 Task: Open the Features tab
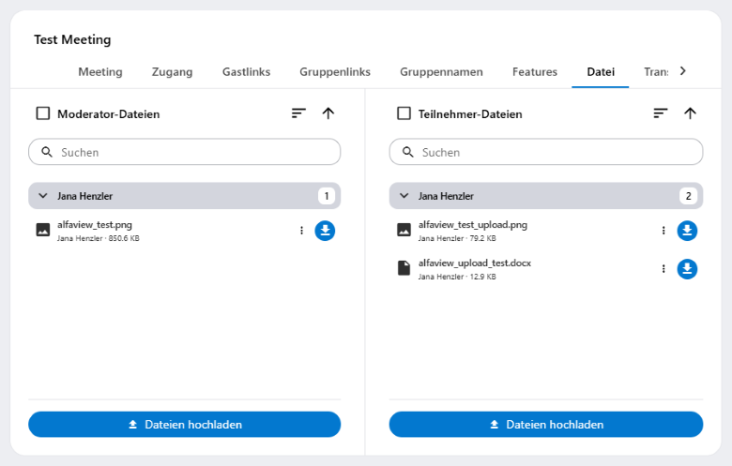pyautogui.click(x=535, y=72)
